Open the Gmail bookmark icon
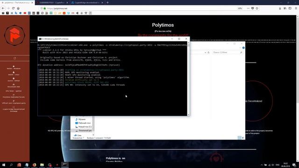The height and width of the screenshot is (168, 299). [x=73, y=13]
